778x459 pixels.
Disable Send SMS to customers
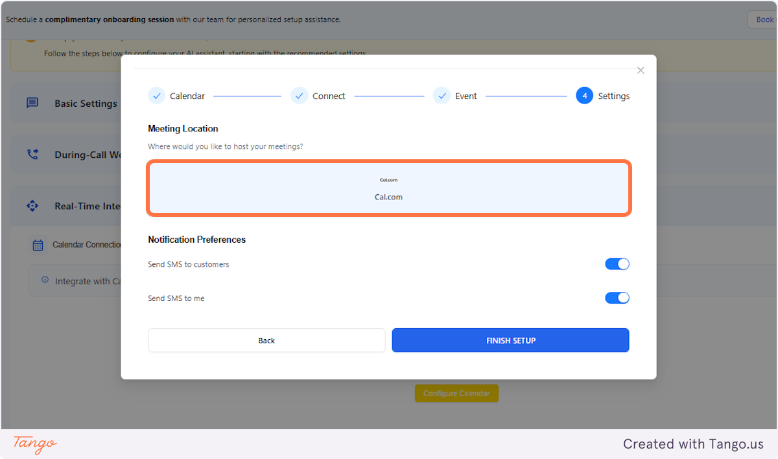pyautogui.click(x=617, y=263)
